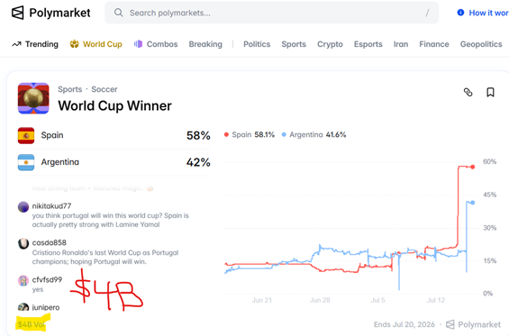
Task: Click the Spain 58.1% chart legend
Action: click(x=250, y=135)
